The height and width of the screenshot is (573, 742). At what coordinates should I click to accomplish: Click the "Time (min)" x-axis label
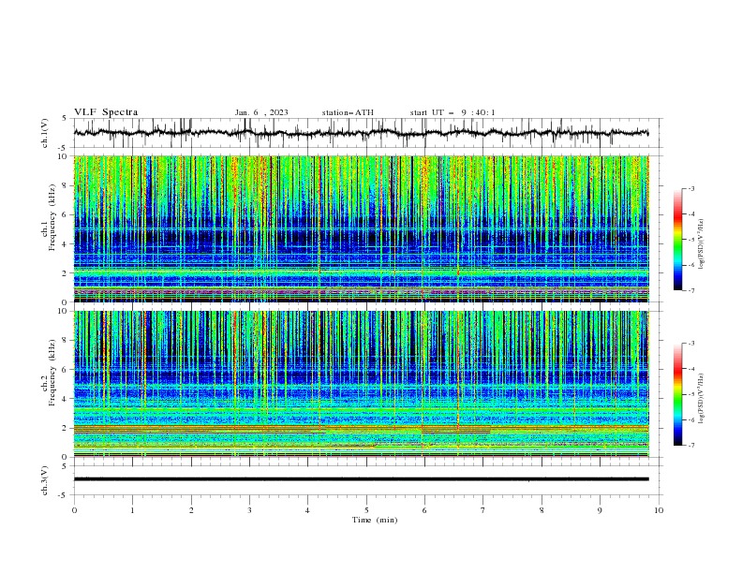pyautogui.click(x=375, y=520)
